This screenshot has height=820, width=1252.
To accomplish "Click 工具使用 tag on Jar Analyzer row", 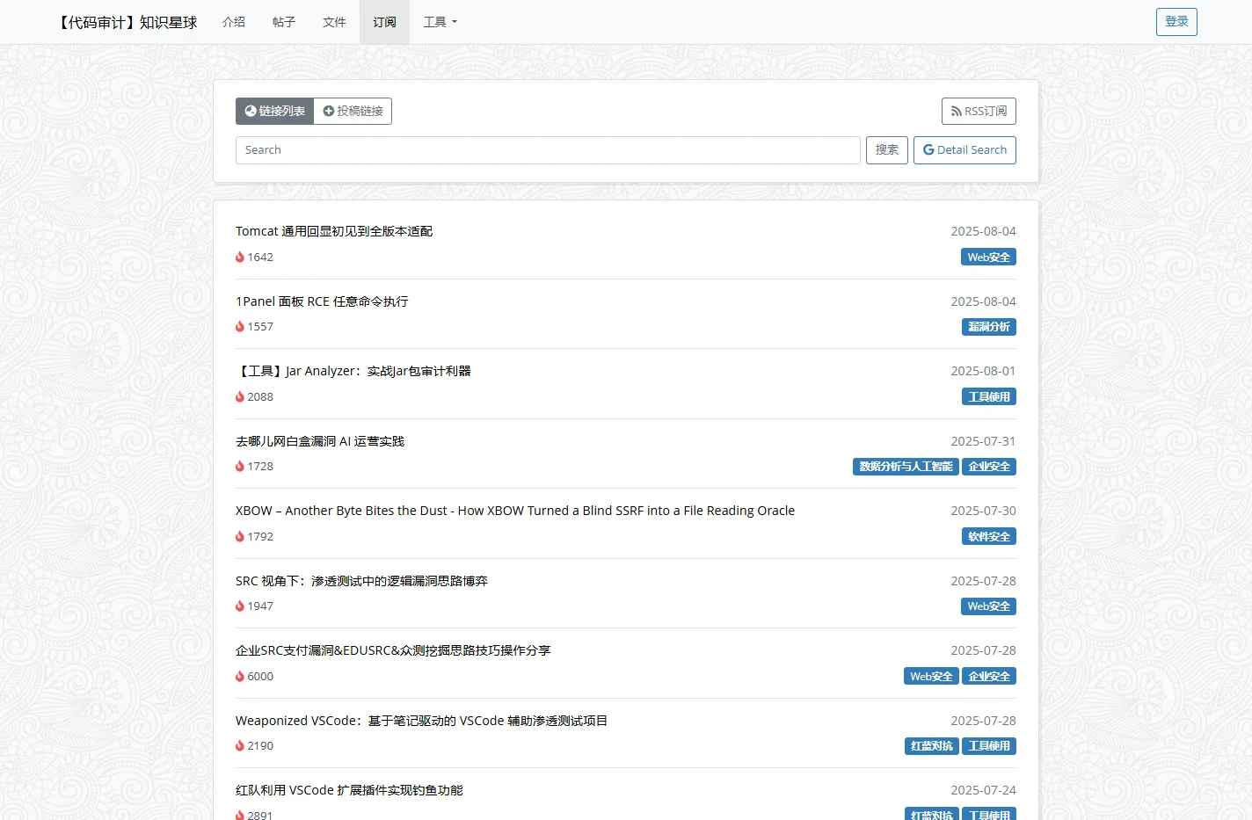I will tap(989, 396).
